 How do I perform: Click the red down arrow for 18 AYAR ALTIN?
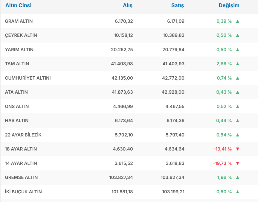(238, 149)
